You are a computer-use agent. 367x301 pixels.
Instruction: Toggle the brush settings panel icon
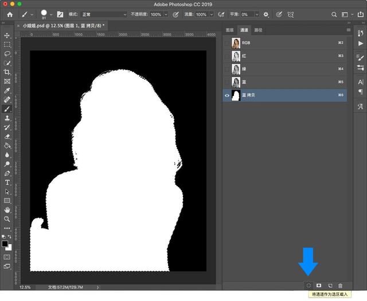[x=60, y=14]
